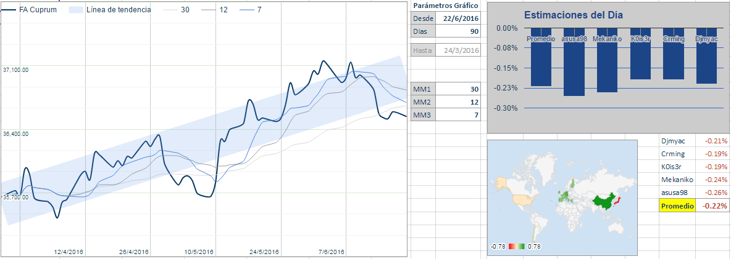Select the 30 moving average legend item
The image size is (731, 259).
click(x=177, y=10)
